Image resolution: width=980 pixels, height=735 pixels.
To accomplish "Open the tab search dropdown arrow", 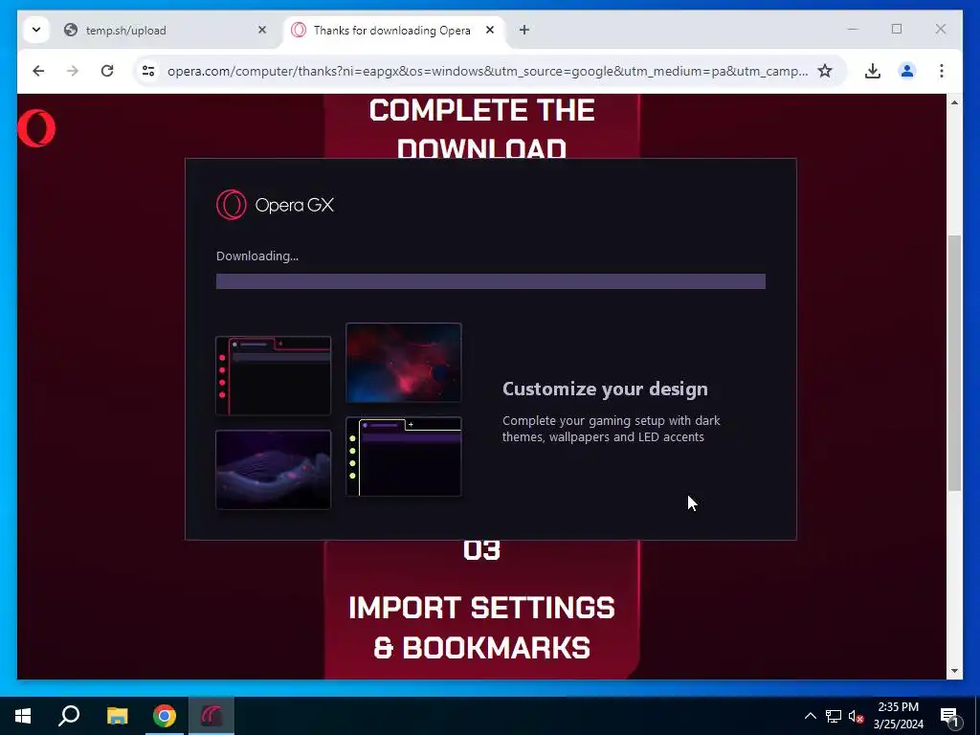I will click(x=36, y=30).
